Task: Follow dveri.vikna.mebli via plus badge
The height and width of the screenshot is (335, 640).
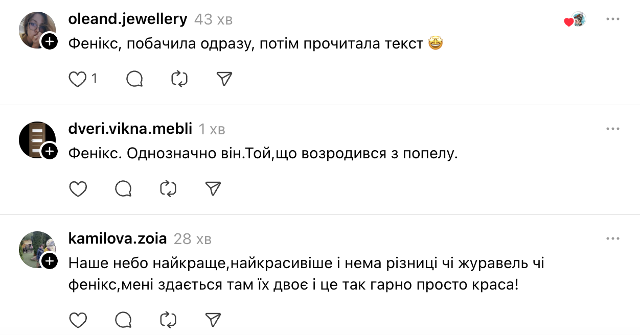Action: click(50, 151)
